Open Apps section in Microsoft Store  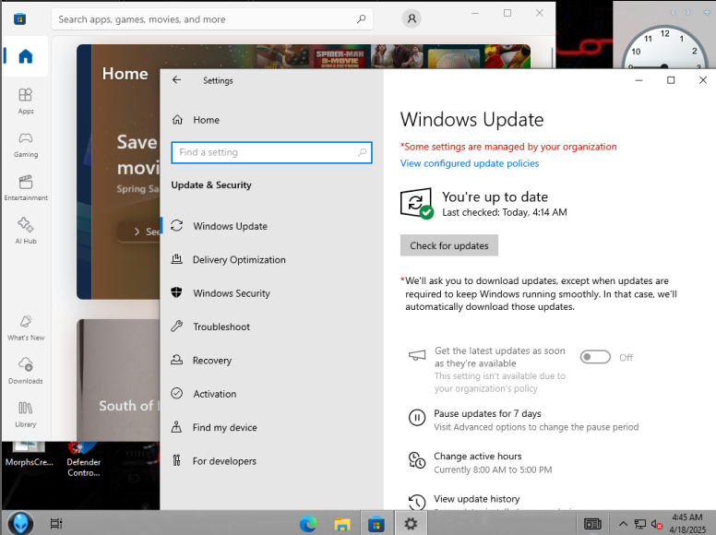tap(26, 101)
